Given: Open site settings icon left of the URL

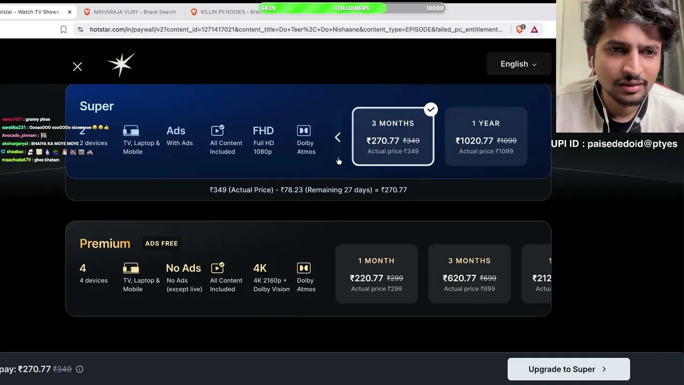Looking at the screenshot, I should click(80, 29).
